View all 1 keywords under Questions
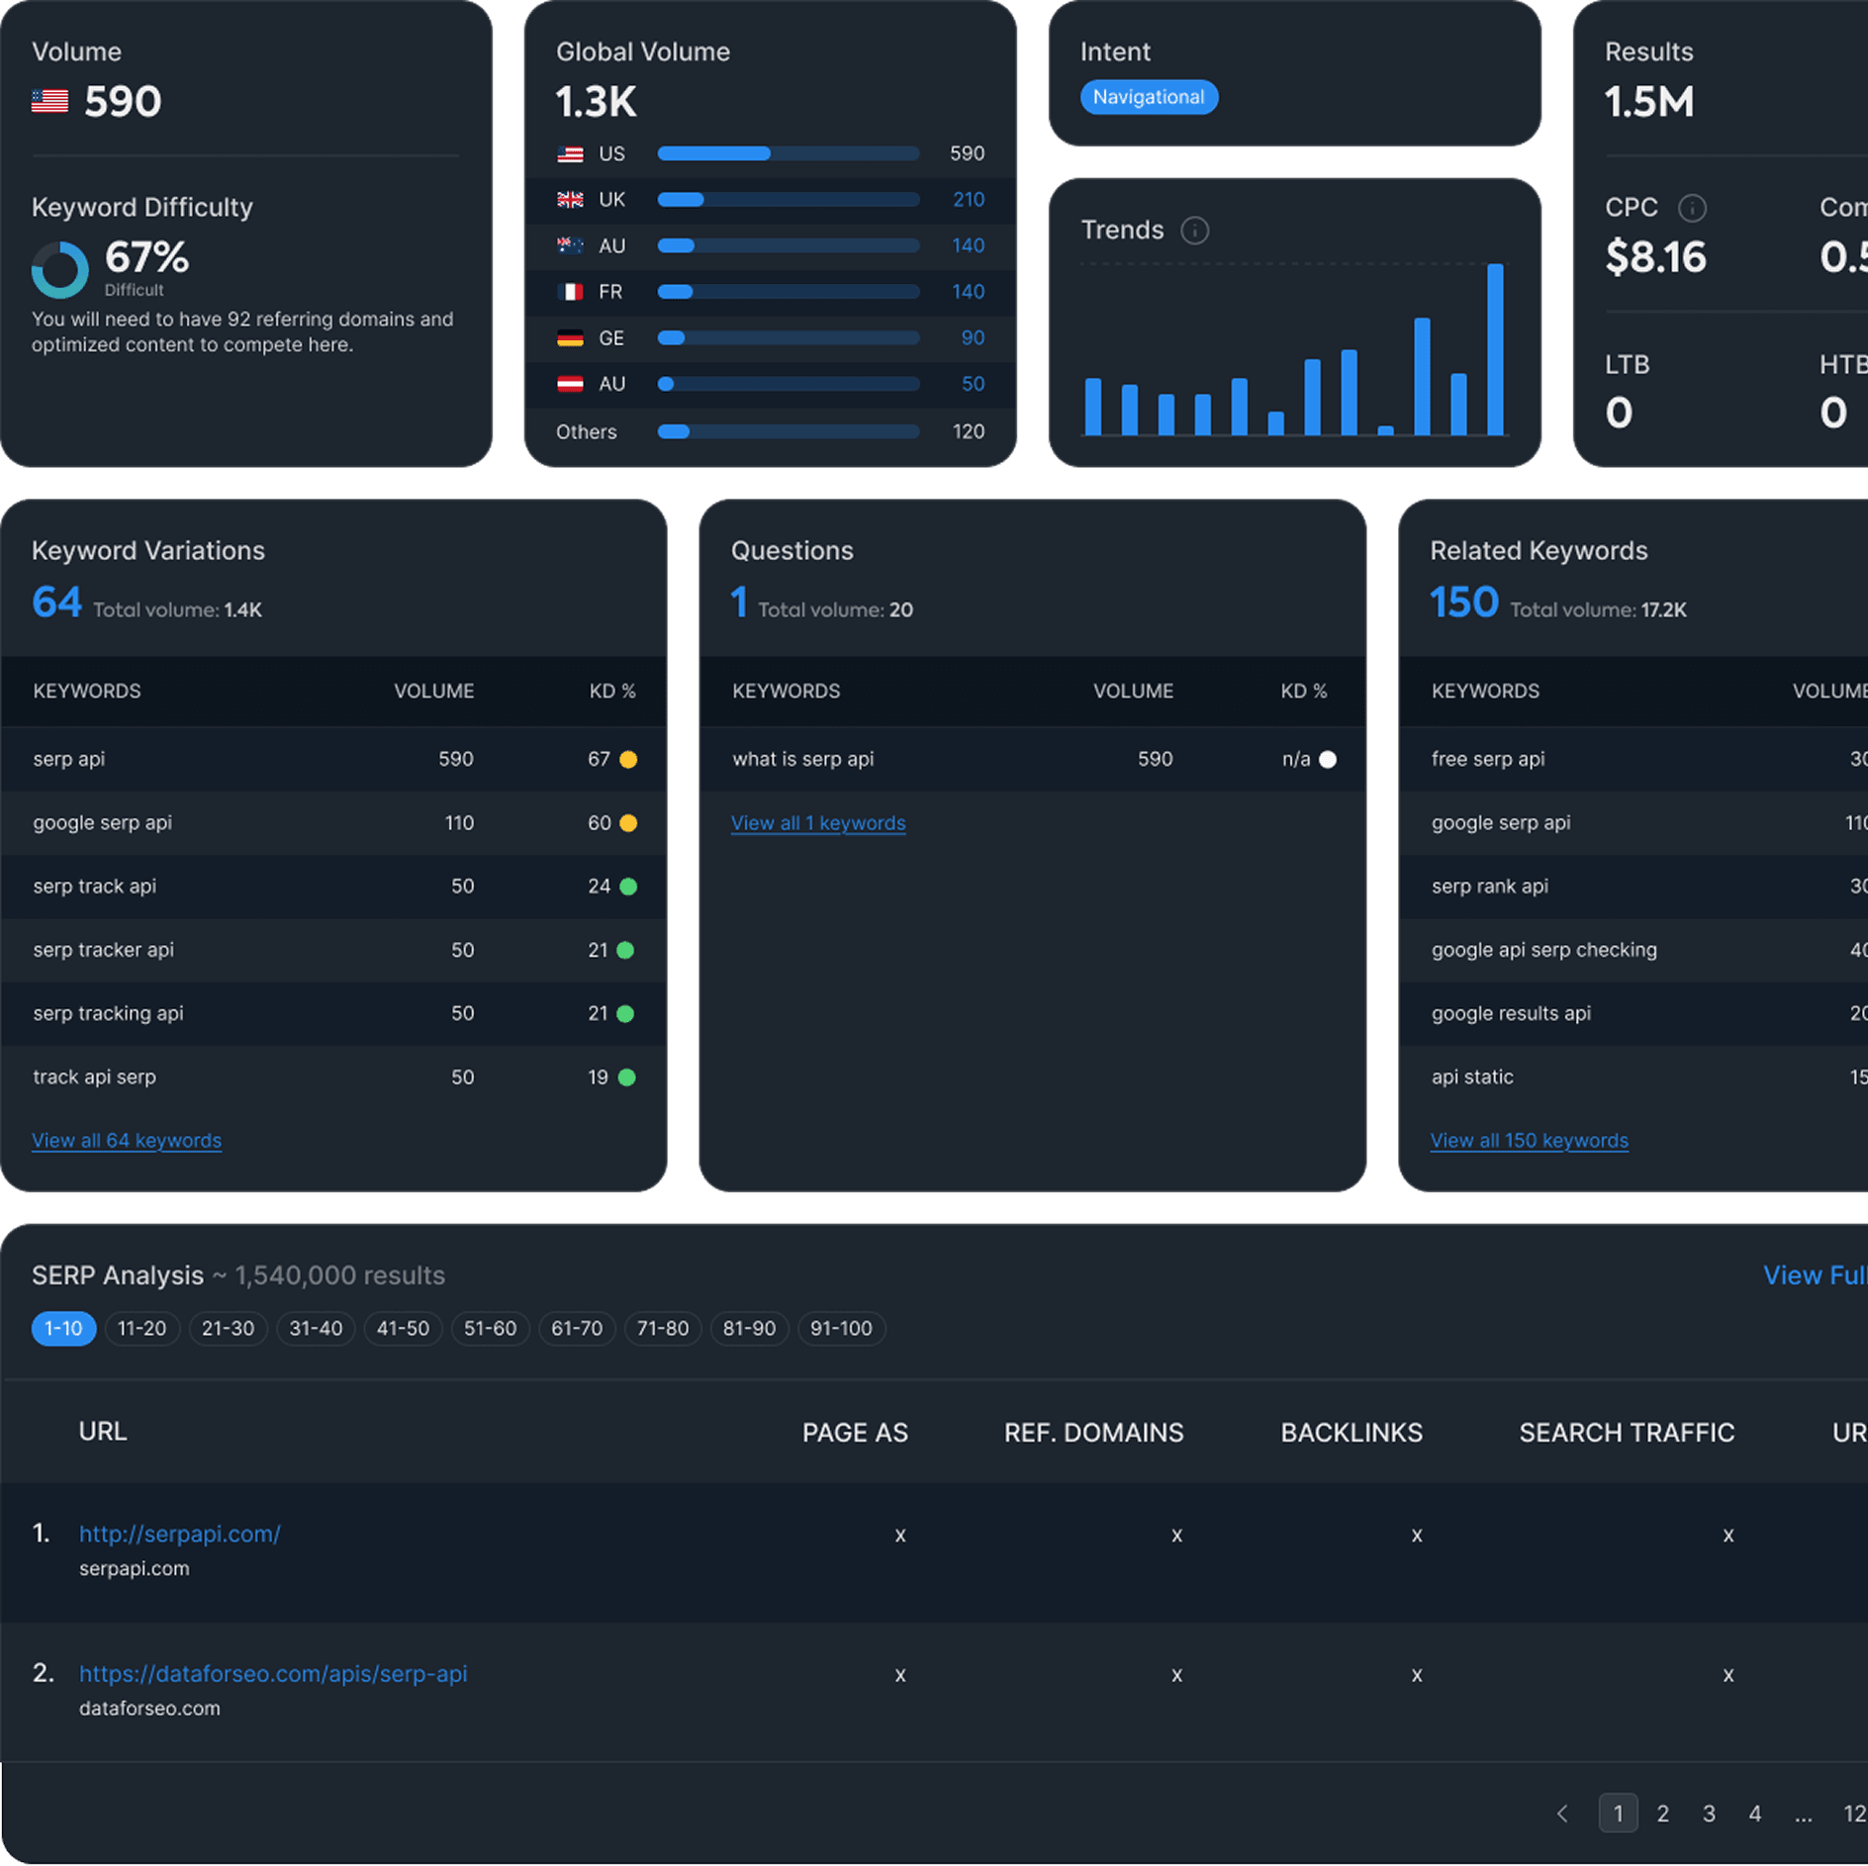This screenshot has height=1866, width=1868. (818, 822)
